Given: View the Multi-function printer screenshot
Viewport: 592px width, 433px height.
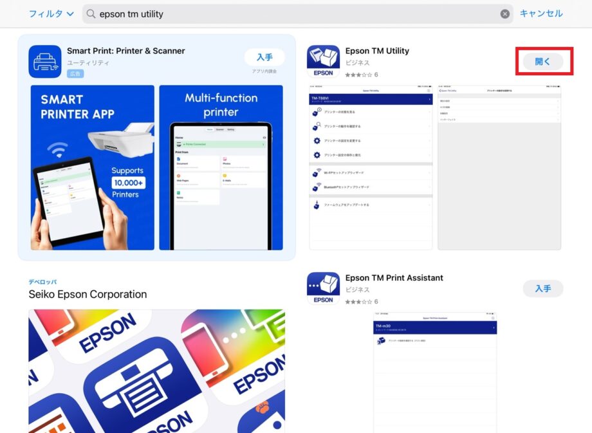Looking at the screenshot, I should point(221,167).
